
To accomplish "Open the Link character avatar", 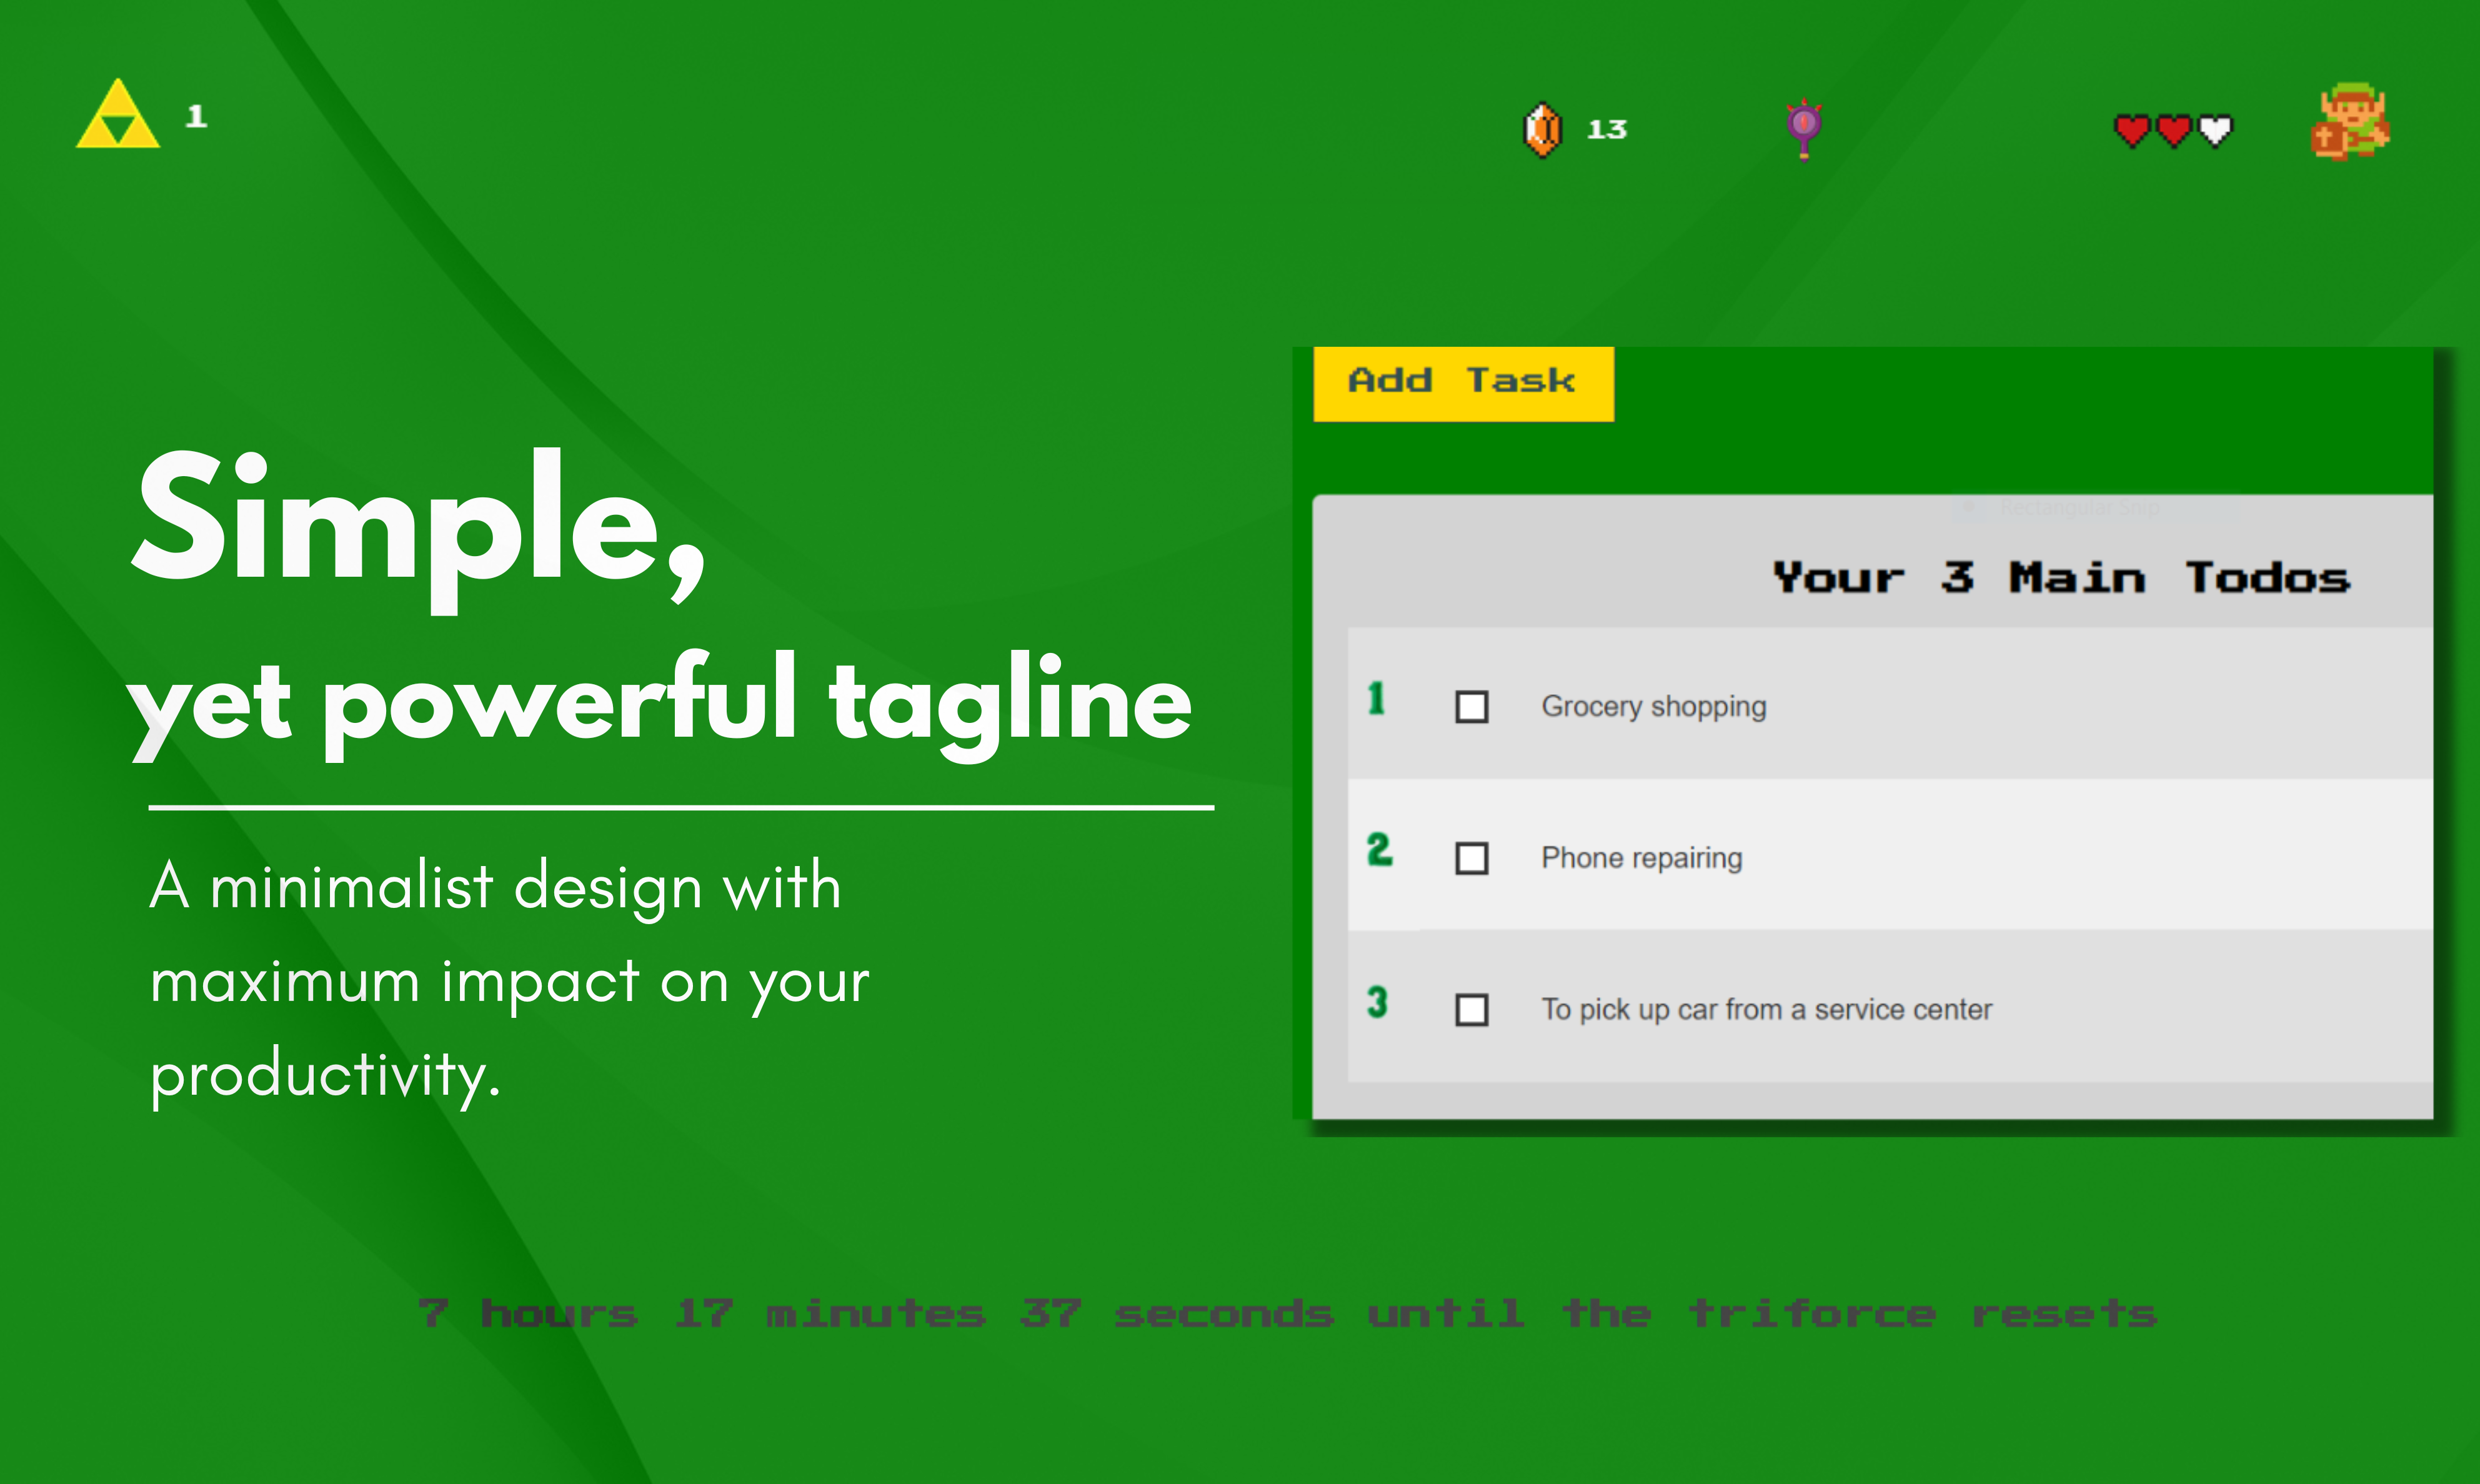I will coord(2351,121).
